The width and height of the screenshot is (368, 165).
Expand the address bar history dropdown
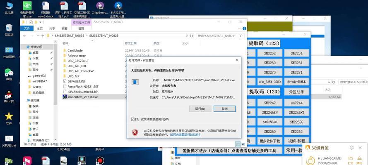coord(187,36)
